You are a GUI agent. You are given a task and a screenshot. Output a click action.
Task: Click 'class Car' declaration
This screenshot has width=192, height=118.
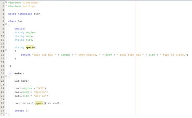point(15,21)
